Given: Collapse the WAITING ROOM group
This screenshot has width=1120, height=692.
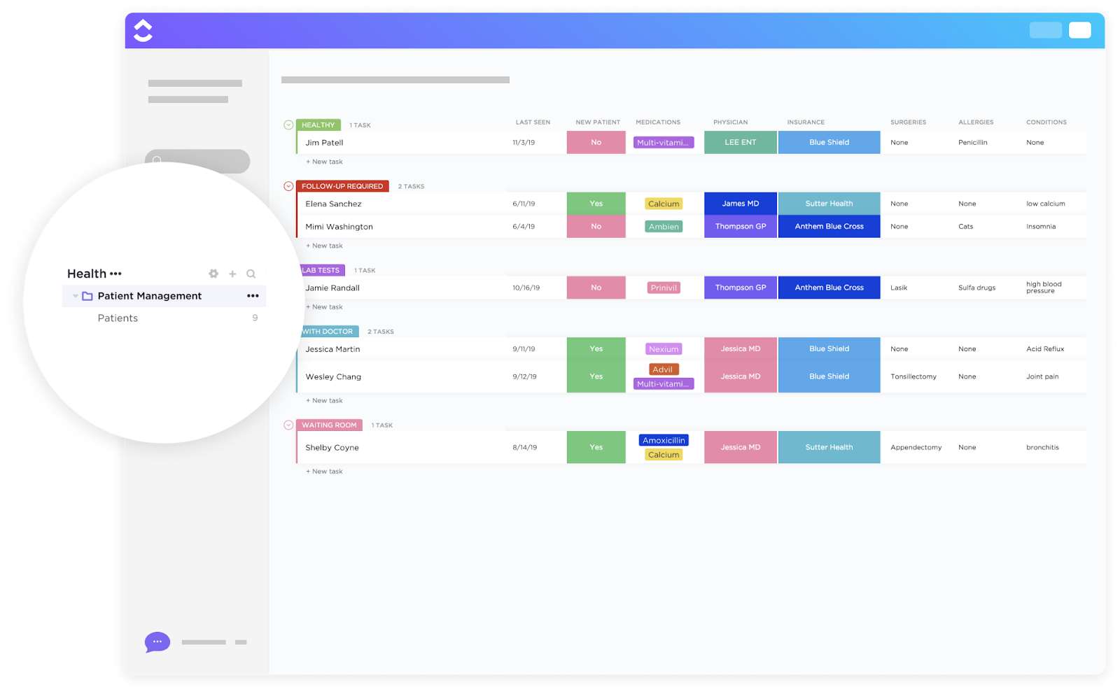Looking at the screenshot, I should [288, 425].
